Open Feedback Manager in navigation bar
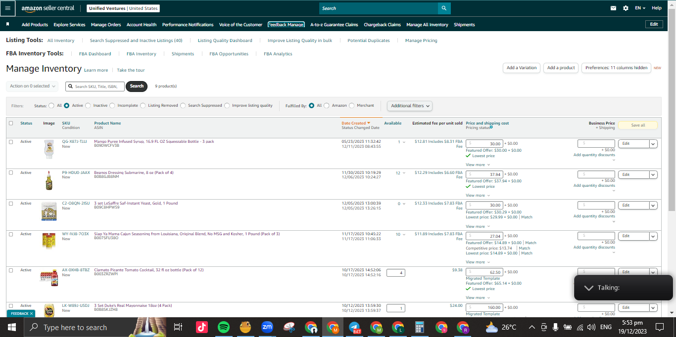 (x=286, y=25)
